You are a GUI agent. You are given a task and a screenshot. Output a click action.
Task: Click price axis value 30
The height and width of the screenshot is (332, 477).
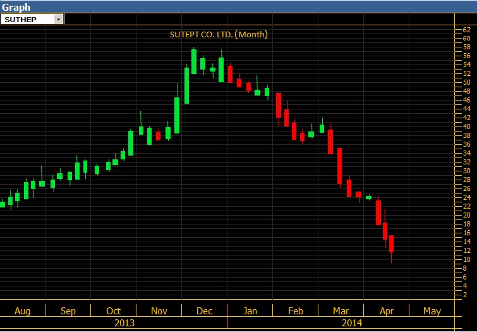click(x=466, y=171)
